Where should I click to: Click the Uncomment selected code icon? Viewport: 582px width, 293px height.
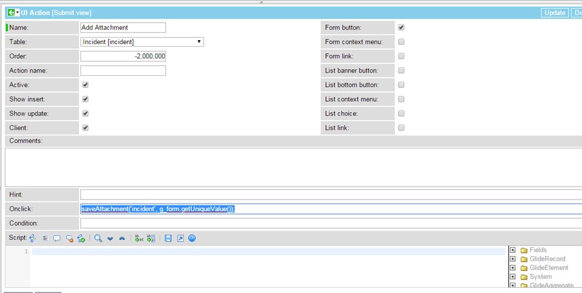69,239
